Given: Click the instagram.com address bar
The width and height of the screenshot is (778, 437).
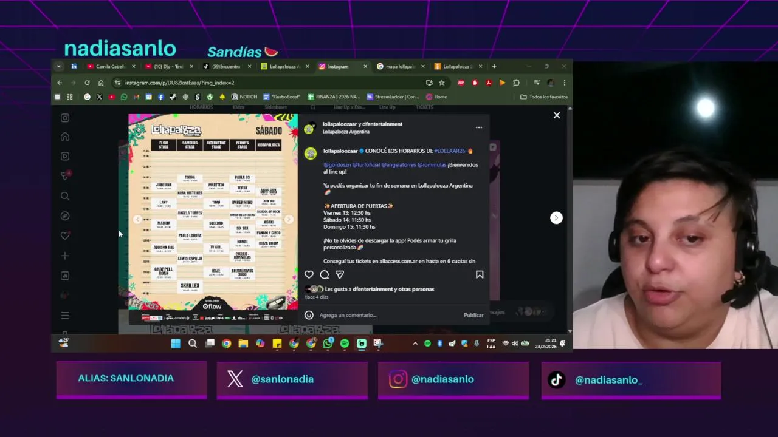Looking at the screenshot, I should tap(267, 83).
